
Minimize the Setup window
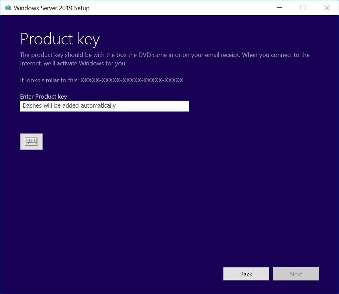[279, 8]
